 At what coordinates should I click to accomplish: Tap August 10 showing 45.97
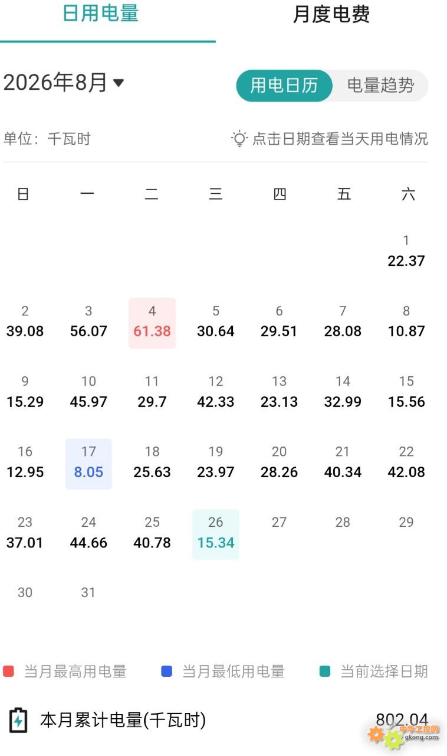88,392
